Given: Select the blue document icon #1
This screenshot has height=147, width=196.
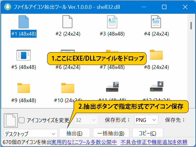Looking at the screenshot, I should pos(24,22).
